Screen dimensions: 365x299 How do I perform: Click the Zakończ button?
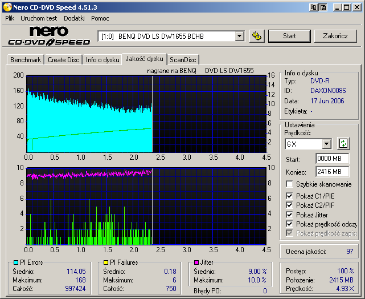point(335,36)
